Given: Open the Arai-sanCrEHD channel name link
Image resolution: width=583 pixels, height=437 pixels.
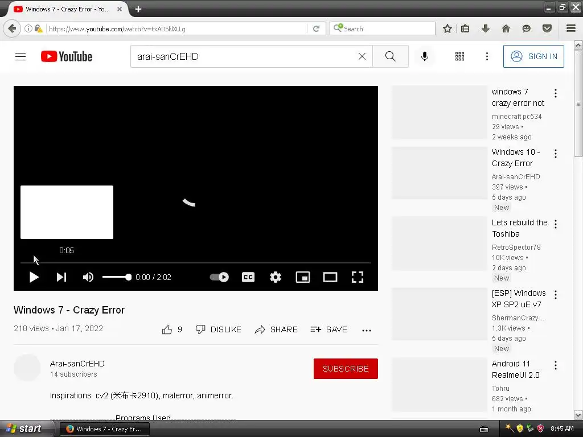Looking at the screenshot, I should pos(77,364).
